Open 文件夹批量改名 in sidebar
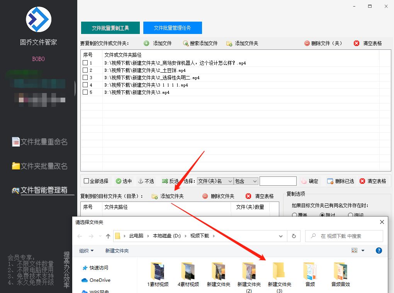 [40, 166]
